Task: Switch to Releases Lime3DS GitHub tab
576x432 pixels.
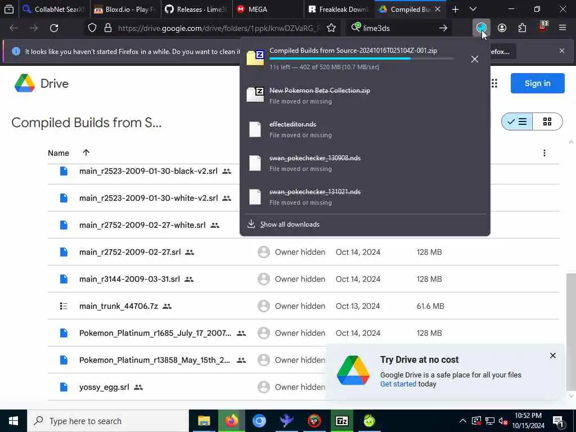Action: coord(196,9)
